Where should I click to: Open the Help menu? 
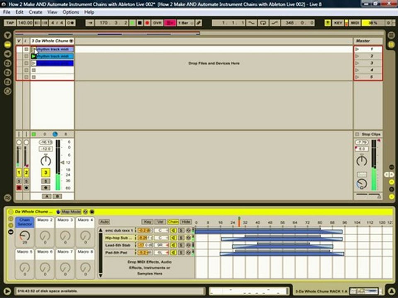click(x=89, y=12)
